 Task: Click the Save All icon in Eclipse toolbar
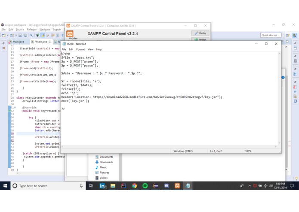click(x=25, y=35)
